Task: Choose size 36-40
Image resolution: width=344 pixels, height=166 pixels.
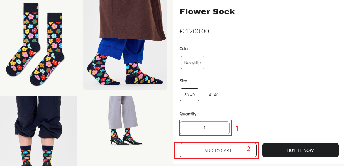Action: 189,95
